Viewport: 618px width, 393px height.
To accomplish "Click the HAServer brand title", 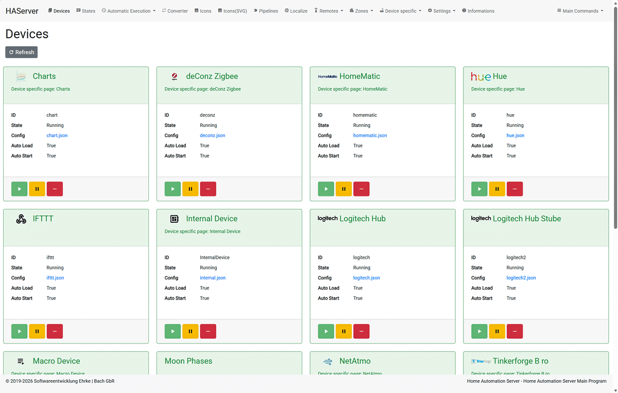I will [x=22, y=11].
